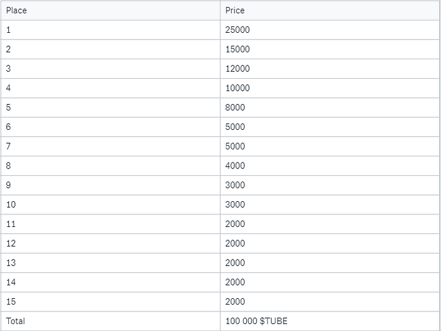Screen dimensions: 441x331
Task: Click the 100 000 $TUBE total
Action: [256, 321]
